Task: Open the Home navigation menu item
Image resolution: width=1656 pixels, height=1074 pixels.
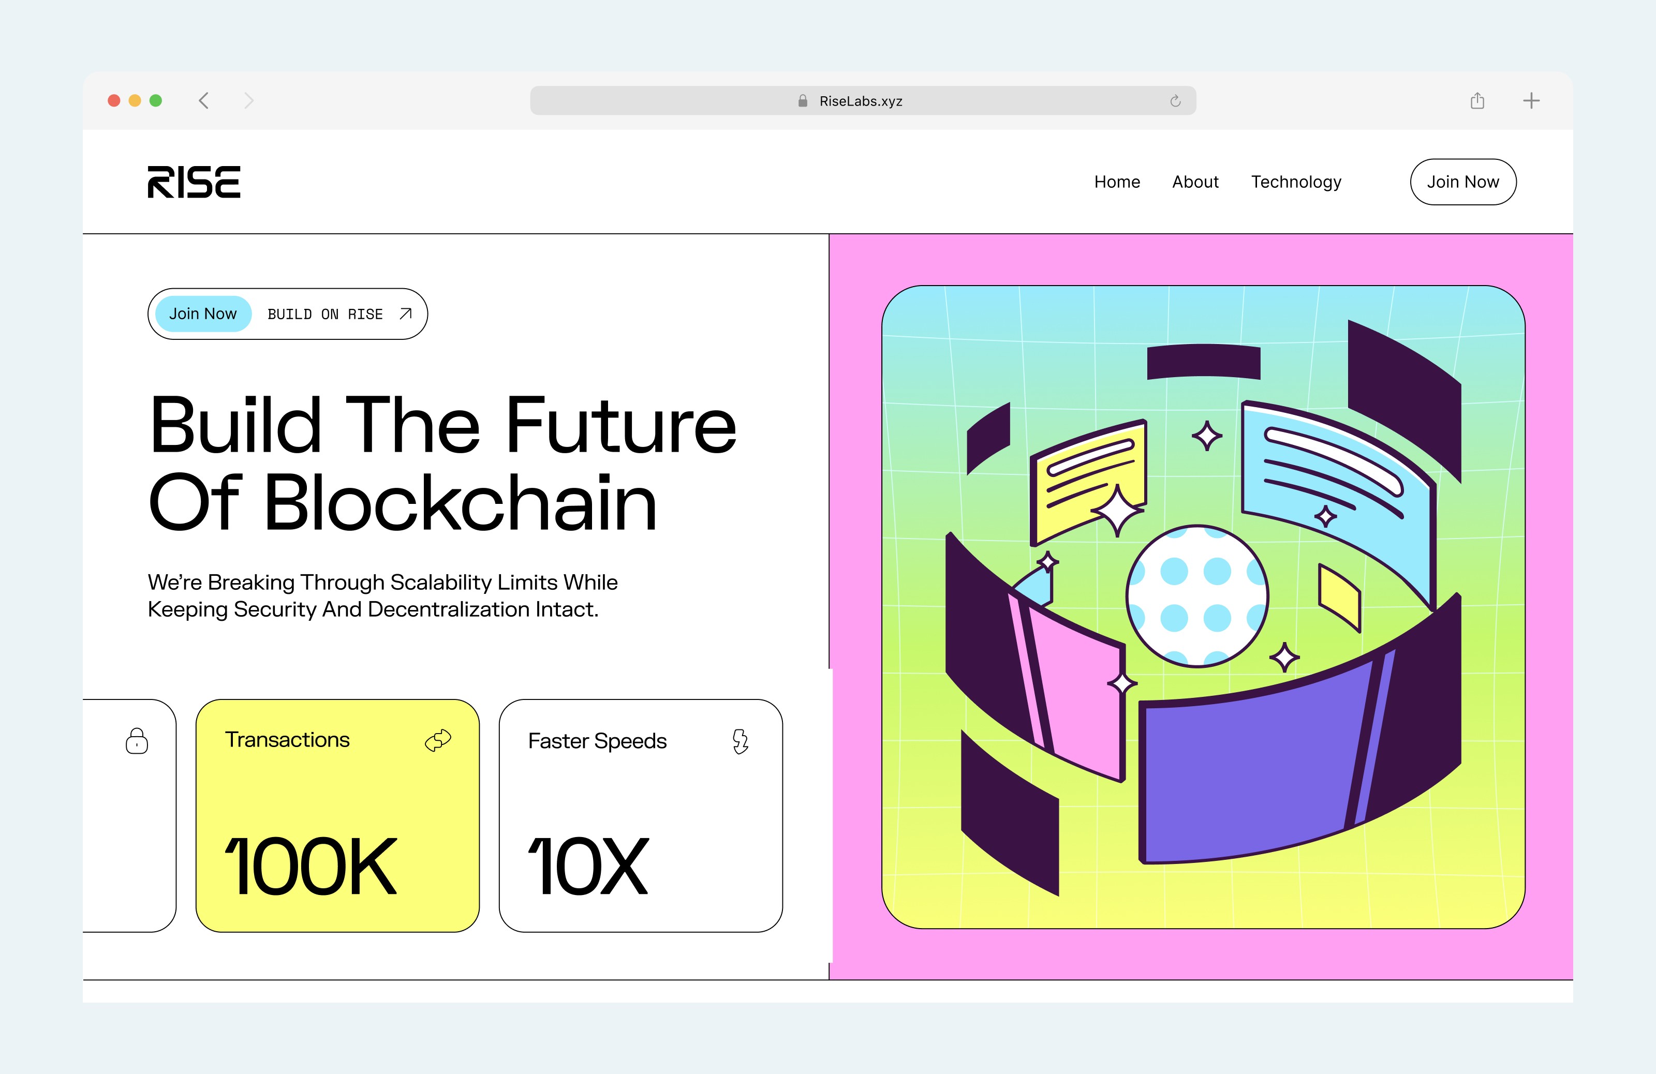Action: [x=1115, y=181]
